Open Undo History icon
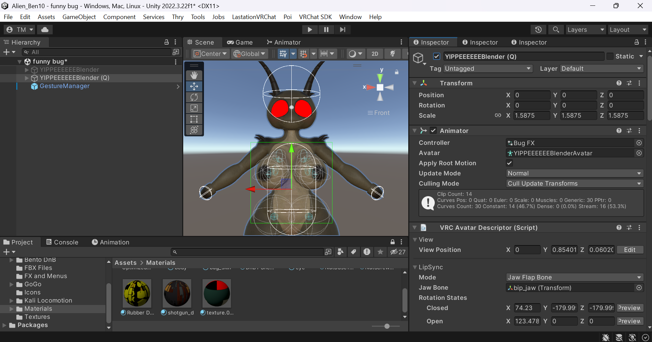Screen dimensions: 652x342 538,30
